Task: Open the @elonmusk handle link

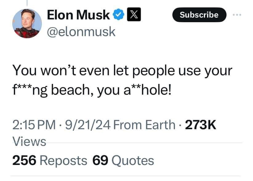Action: pos(81,31)
